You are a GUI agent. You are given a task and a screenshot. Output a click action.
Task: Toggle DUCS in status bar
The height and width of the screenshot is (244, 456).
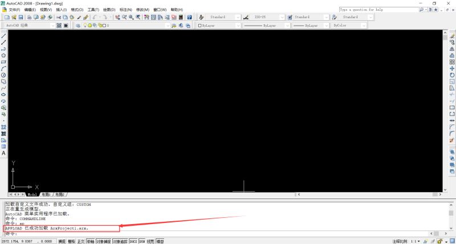click(133, 241)
